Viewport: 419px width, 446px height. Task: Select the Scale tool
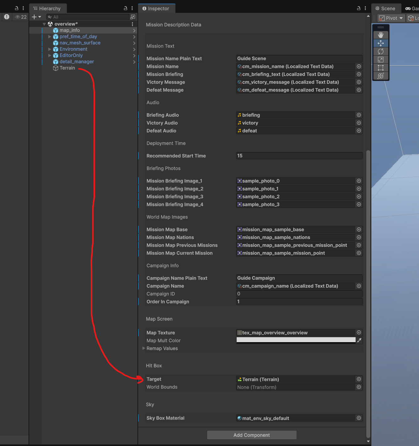point(381,60)
